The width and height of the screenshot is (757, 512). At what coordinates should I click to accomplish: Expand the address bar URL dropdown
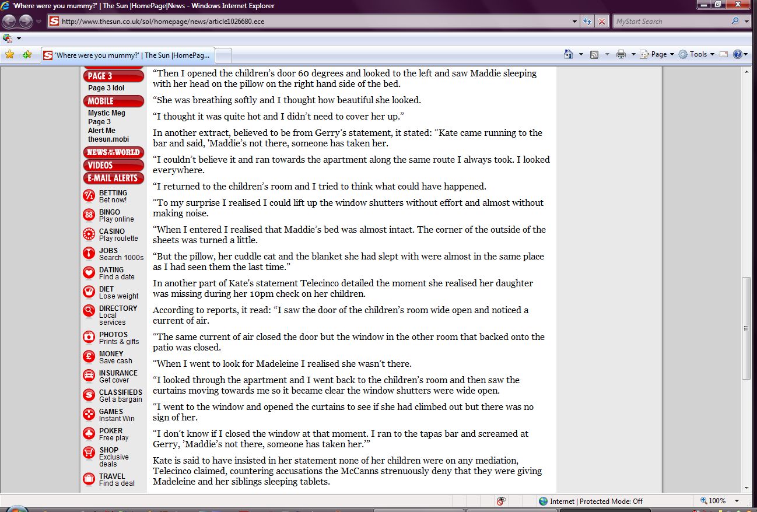[575, 22]
